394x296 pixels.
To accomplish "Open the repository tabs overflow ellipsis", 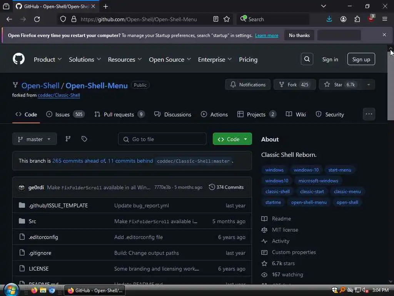I will pyautogui.click(x=369, y=114).
